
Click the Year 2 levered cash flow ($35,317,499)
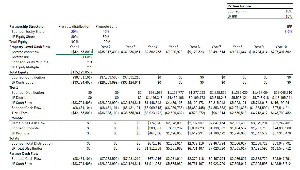coord(108,52)
